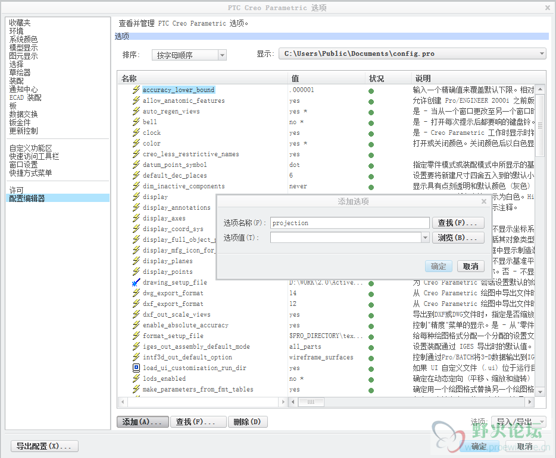The image size is (556, 458).
Task: Click green status dot for bell row
Action: 371,123
